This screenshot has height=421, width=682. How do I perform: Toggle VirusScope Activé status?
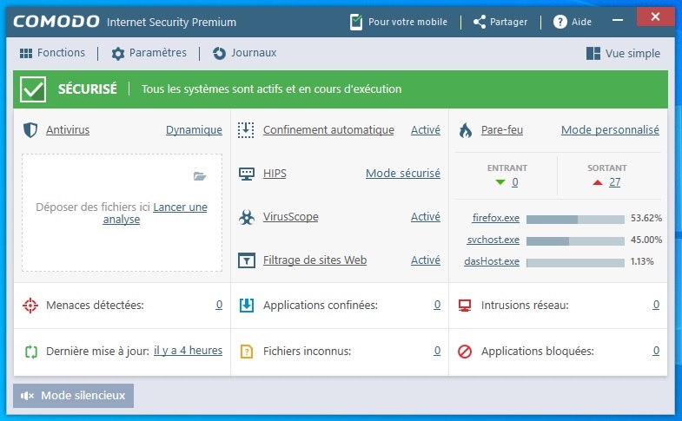tap(425, 217)
